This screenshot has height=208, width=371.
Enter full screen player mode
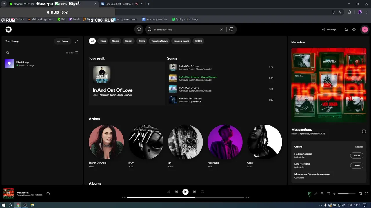[366, 194]
